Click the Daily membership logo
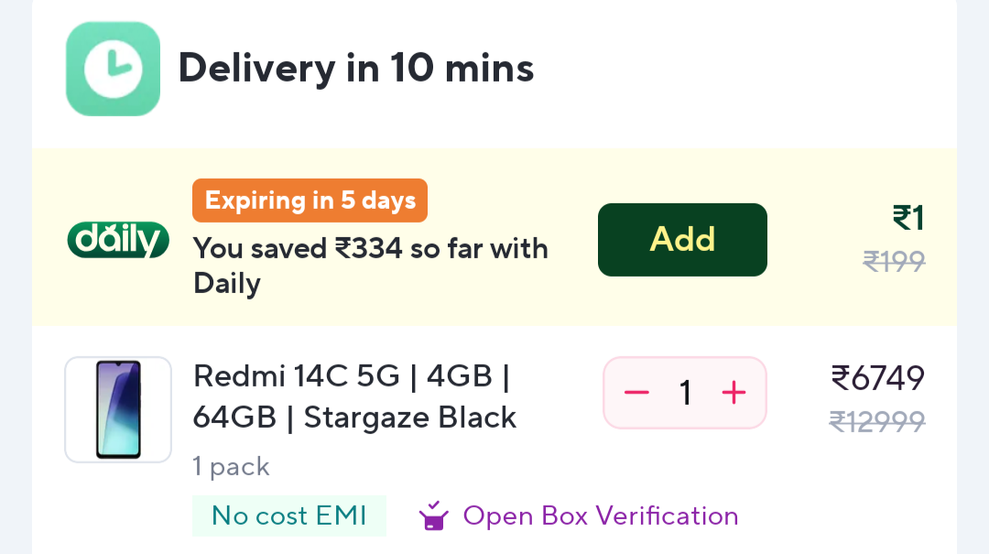This screenshot has height=554, width=989. tap(118, 240)
